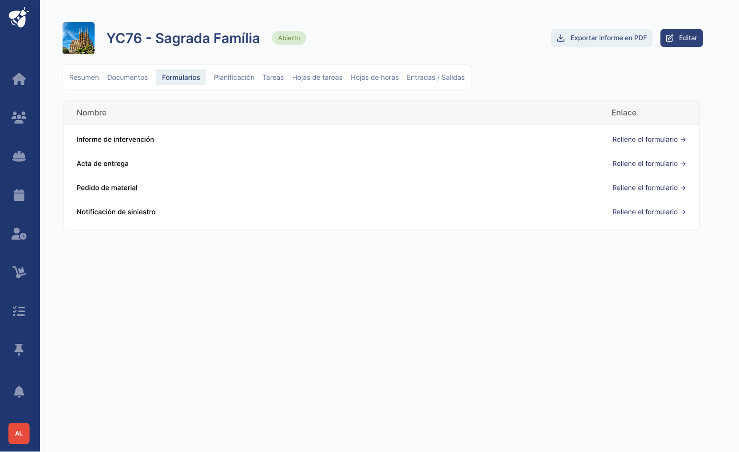The width and height of the screenshot is (739, 452).
Task: Open Rellene el formulario for Acta de entrega
Action: (649, 164)
